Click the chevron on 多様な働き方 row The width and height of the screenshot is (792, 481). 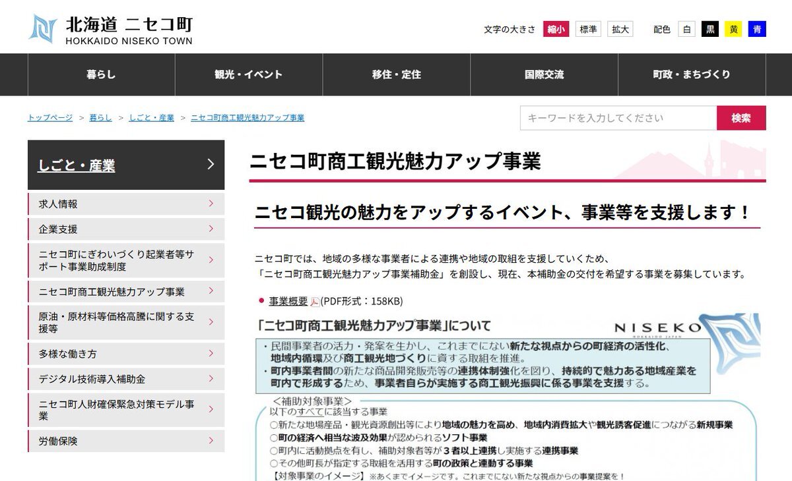[x=211, y=353]
